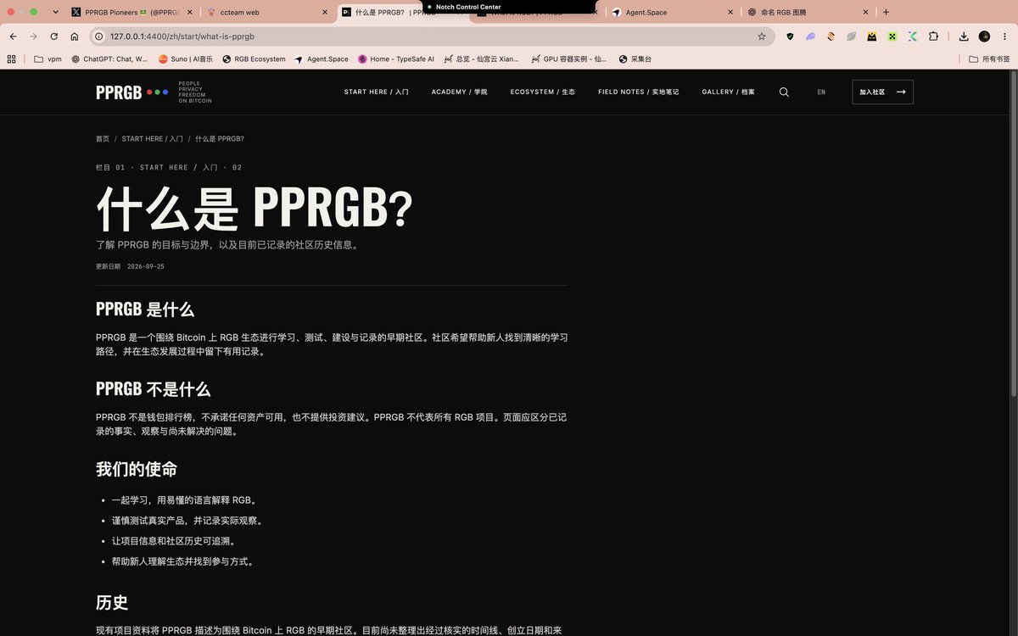
Task: Open the Extensions puzzle piece menu
Action: [x=933, y=36]
